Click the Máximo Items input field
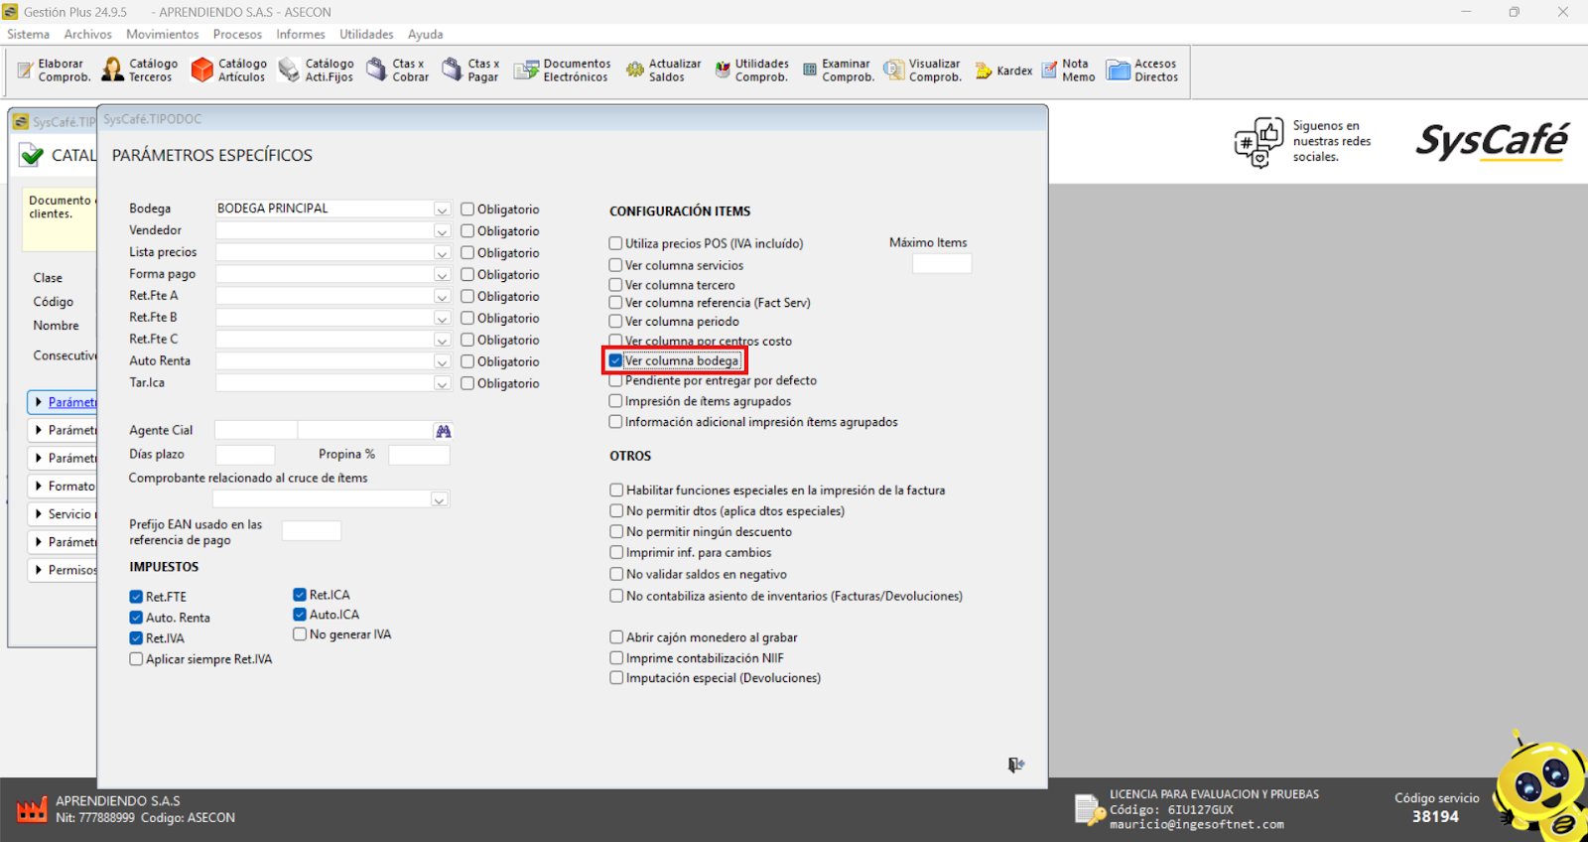This screenshot has height=842, width=1588. (x=941, y=264)
